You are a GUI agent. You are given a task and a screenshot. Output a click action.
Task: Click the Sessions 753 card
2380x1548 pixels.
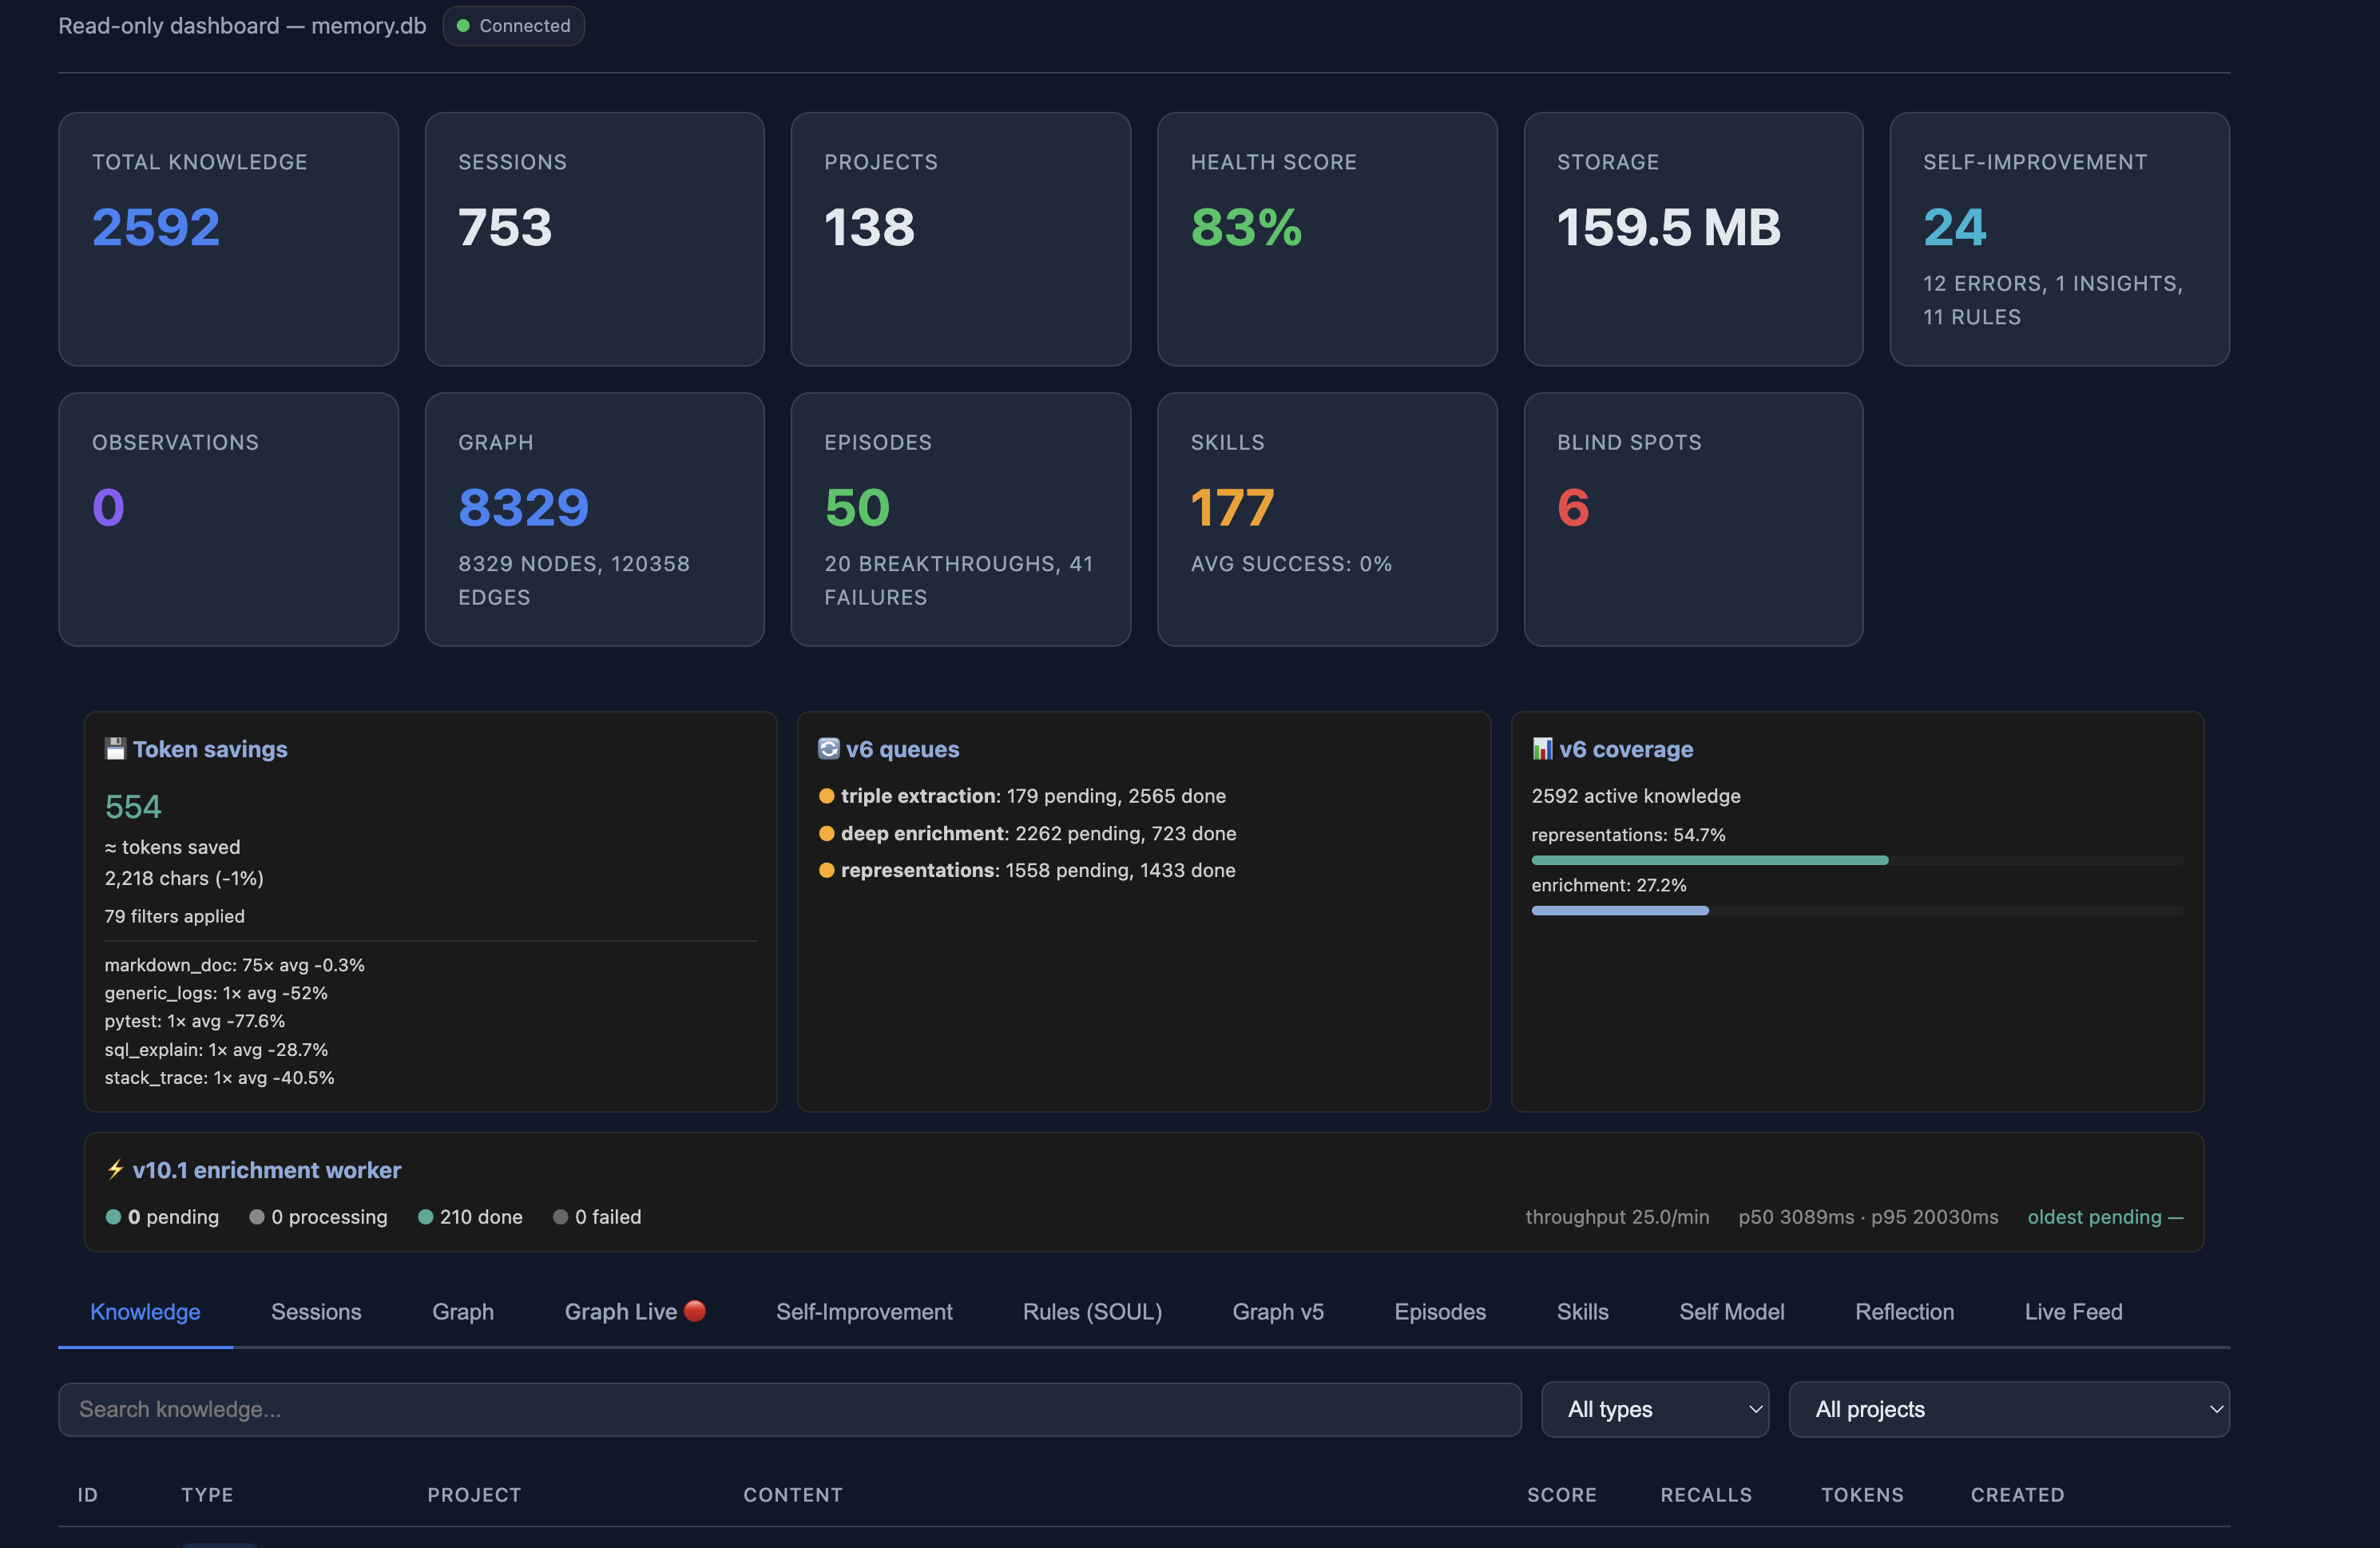[x=595, y=239]
